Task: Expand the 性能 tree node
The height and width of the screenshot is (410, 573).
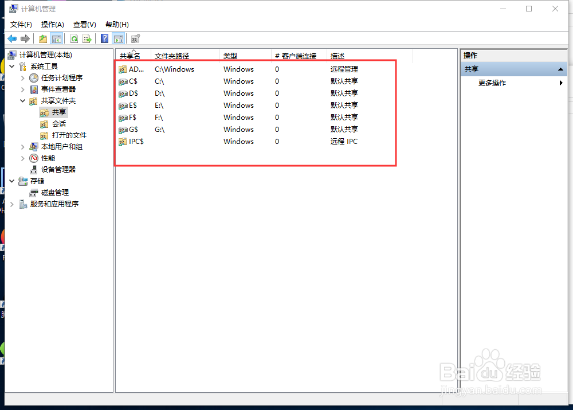Action: click(x=23, y=158)
